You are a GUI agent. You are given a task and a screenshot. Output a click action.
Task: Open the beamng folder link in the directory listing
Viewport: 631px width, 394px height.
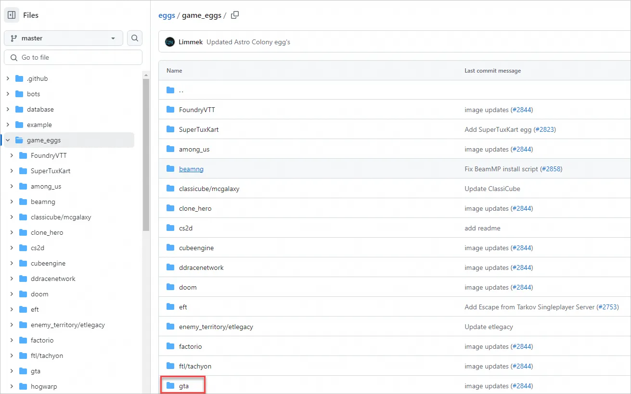click(191, 169)
